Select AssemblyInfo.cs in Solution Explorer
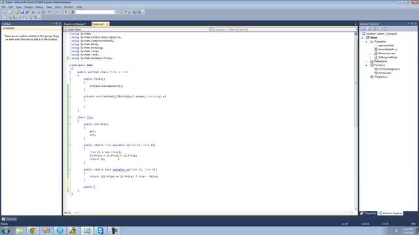 (388, 50)
